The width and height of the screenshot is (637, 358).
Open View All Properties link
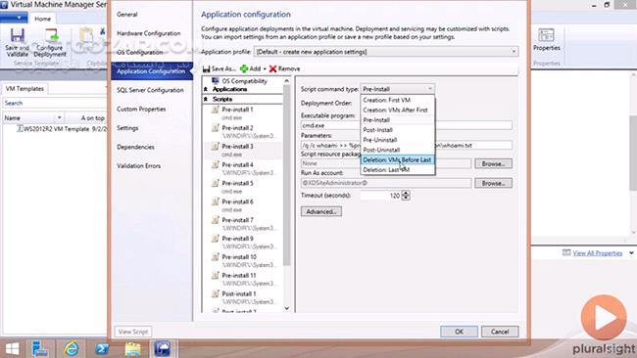click(x=597, y=253)
